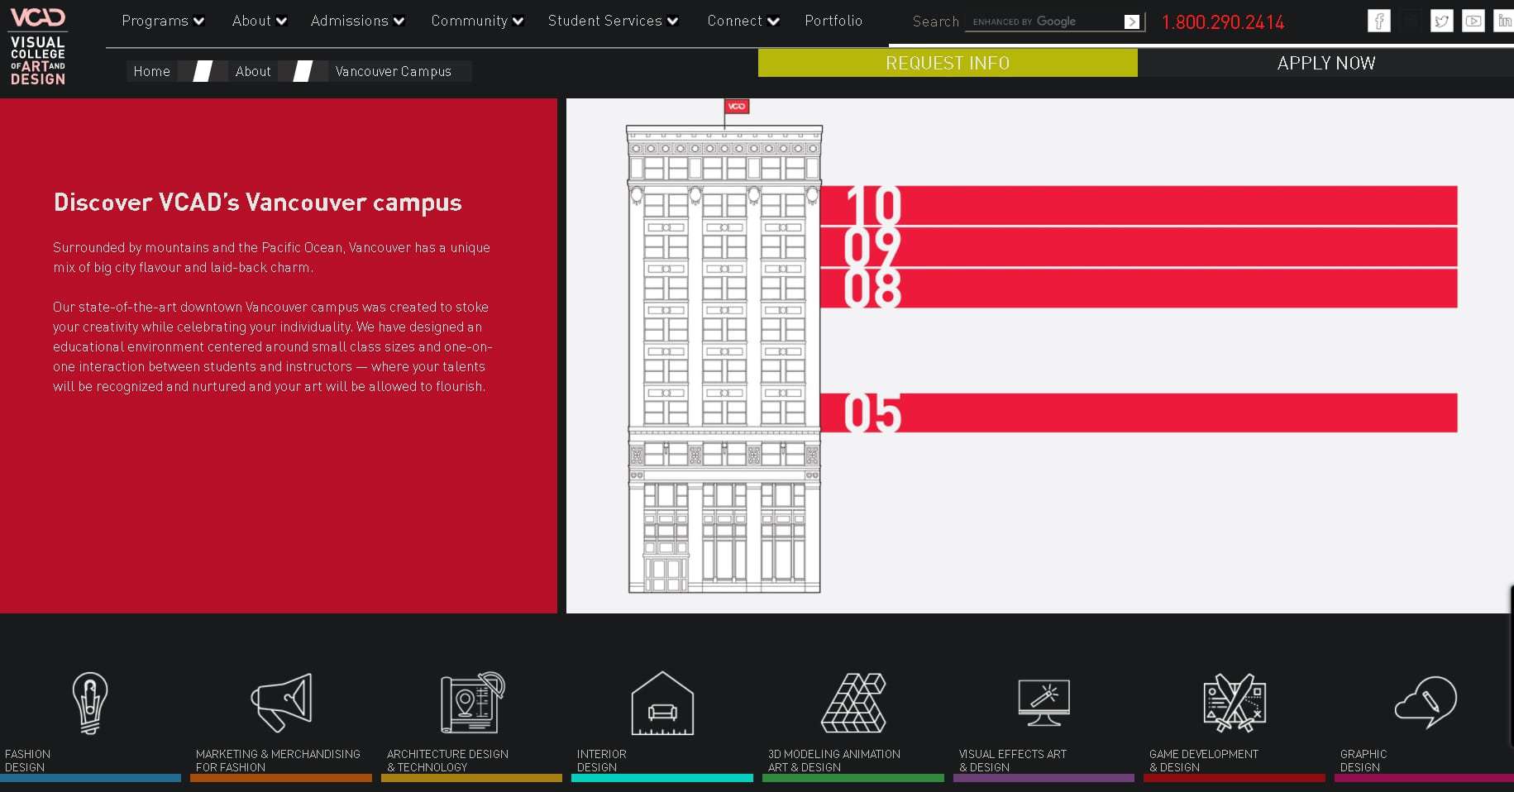Select the Architecture Design blueprint icon

[472, 702]
